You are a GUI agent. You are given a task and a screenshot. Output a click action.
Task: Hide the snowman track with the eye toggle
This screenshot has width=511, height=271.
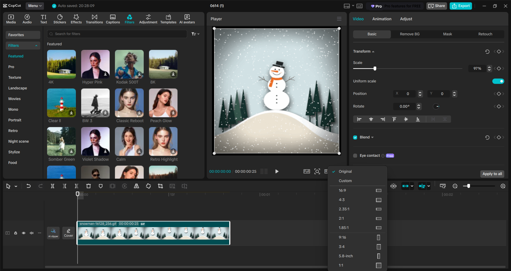click(24, 233)
